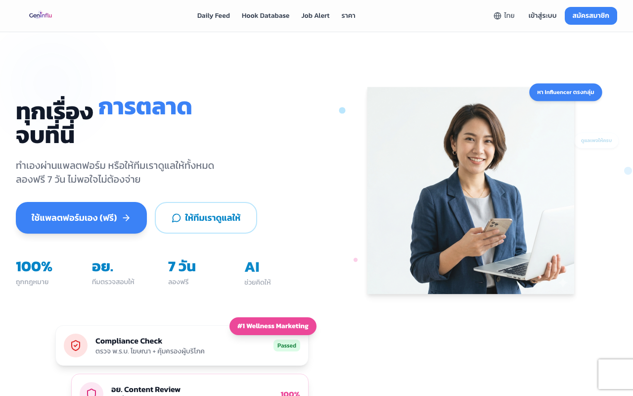
Task: Click the red shield Compliance Check icon
Action: click(76, 346)
